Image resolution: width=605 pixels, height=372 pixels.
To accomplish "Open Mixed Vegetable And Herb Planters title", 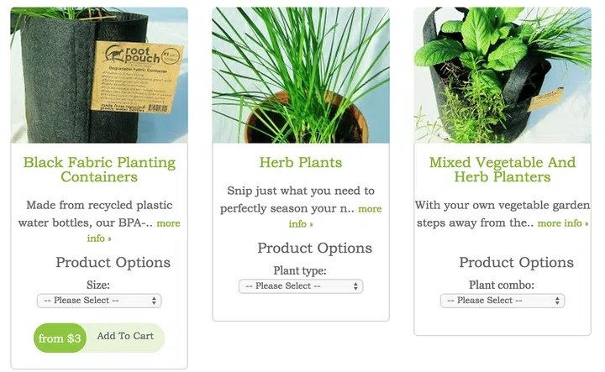I will (502, 170).
